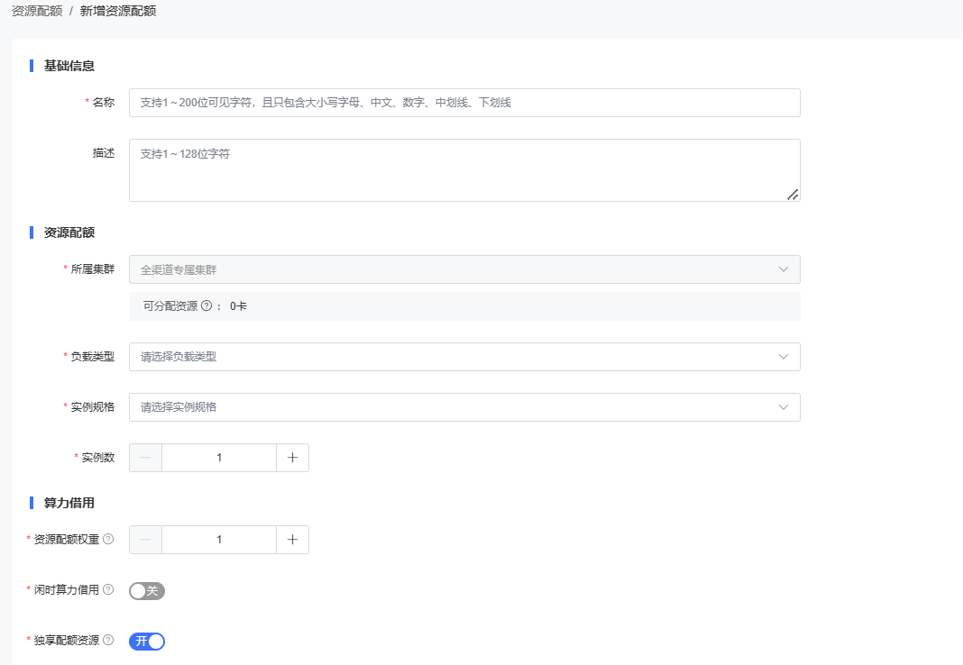Click help icon next to 独享配额资源
Viewport: 963px width, 665px height.
[x=108, y=641]
